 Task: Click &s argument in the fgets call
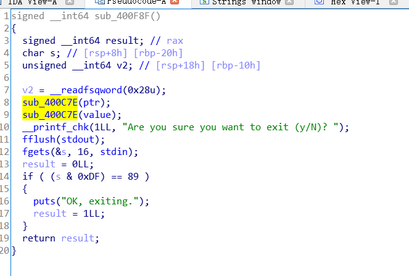tap(61, 152)
